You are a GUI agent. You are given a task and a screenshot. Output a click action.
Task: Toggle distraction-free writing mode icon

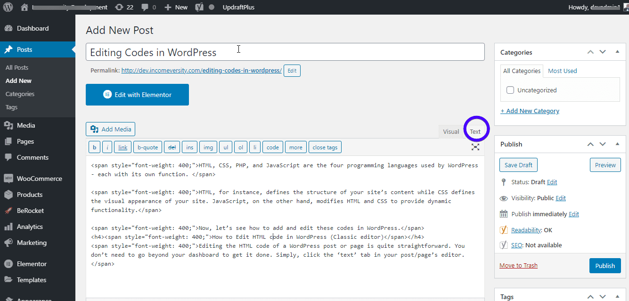pos(475,147)
